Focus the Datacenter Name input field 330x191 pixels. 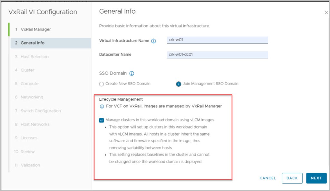(218, 55)
